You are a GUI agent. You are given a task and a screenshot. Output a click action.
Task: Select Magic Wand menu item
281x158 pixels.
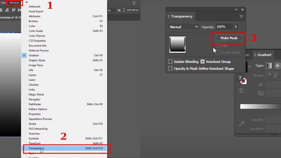click(x=65, y=95)
